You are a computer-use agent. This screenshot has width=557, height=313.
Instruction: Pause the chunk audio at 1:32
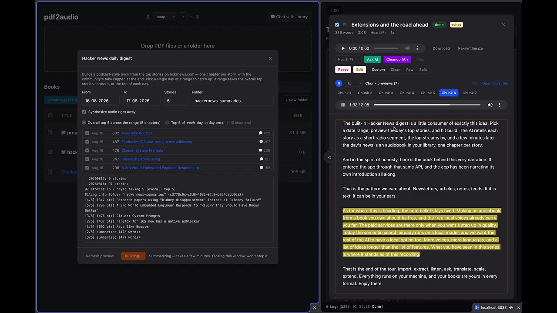[x=343, y=105]
